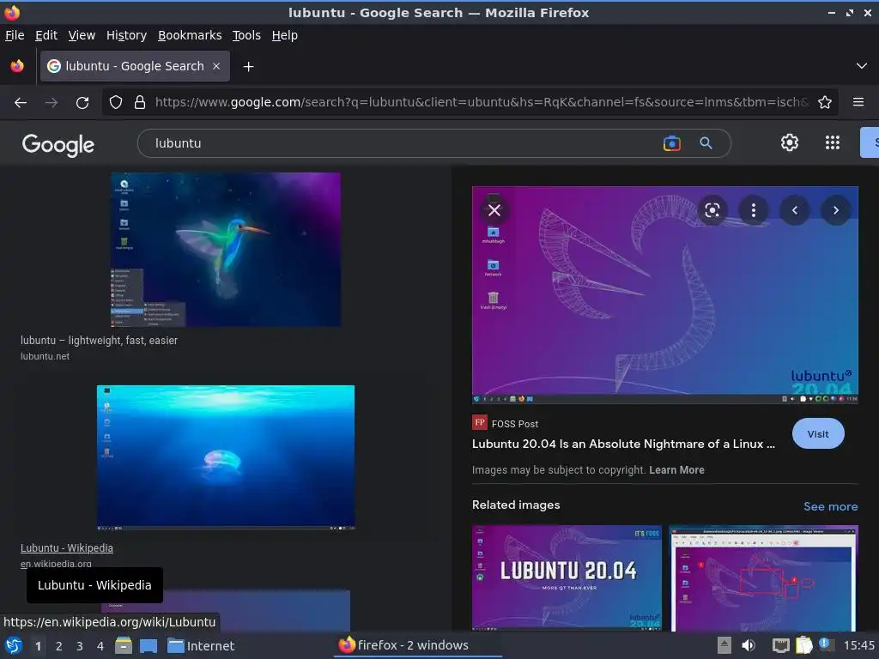Switch to virtual desktop 2
Screen dimensions: 879x659
click(x=59, y=646)
